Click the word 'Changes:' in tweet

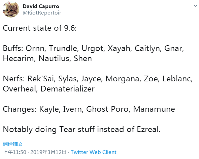20,109
